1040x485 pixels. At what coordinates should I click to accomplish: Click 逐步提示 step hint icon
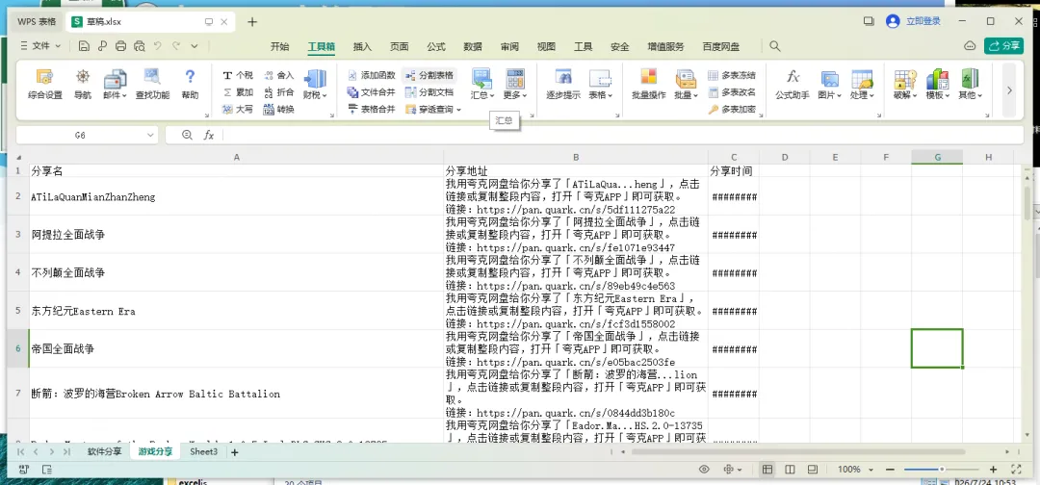pos(563,84)
